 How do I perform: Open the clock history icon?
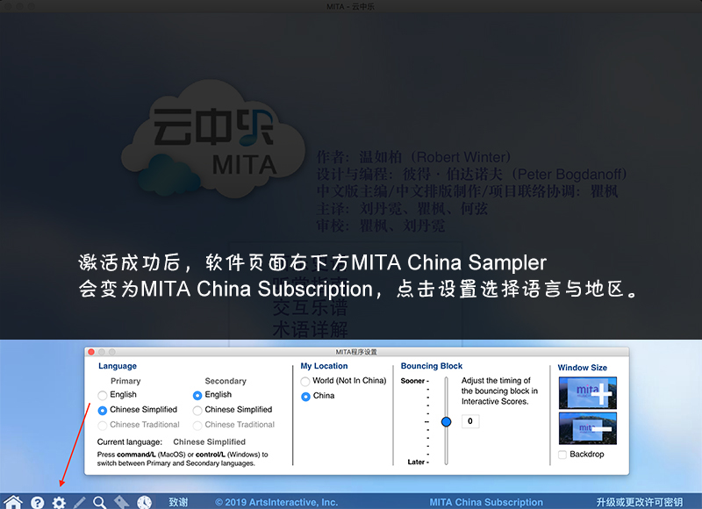point(144,502)
